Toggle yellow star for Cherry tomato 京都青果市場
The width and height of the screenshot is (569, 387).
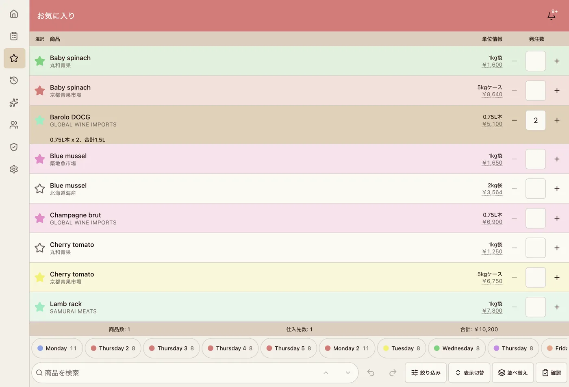pyautogui.click(x=40, y=277)
